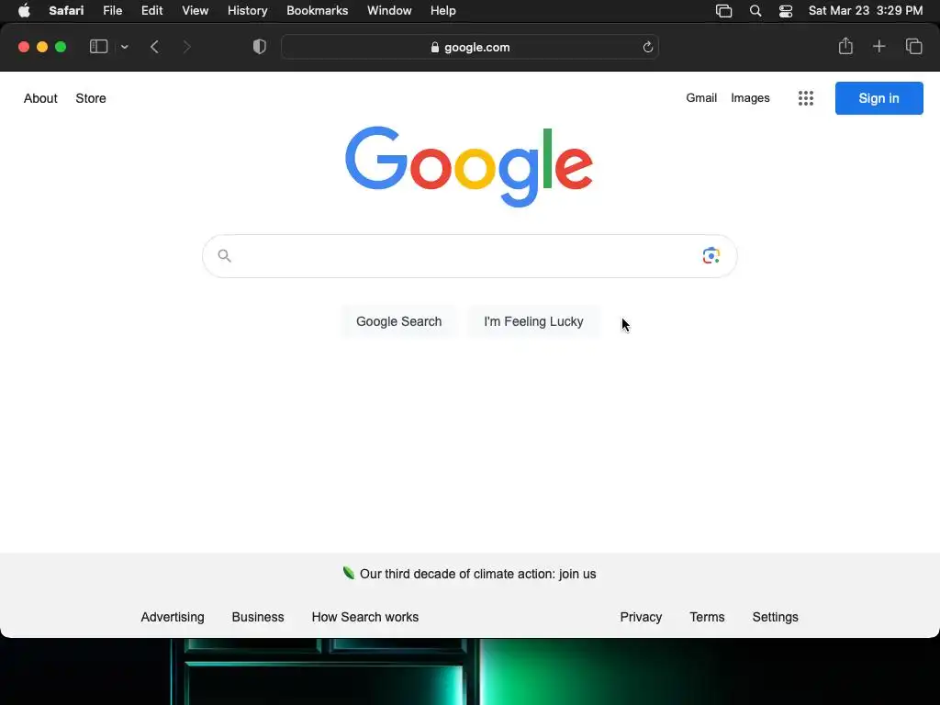Click the Google logo
The width and height of the screenshot is (940, 705).
(x=469, y=166)
